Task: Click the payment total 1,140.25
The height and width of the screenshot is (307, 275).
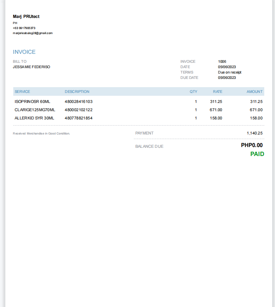Action: [x=255, y=133]
